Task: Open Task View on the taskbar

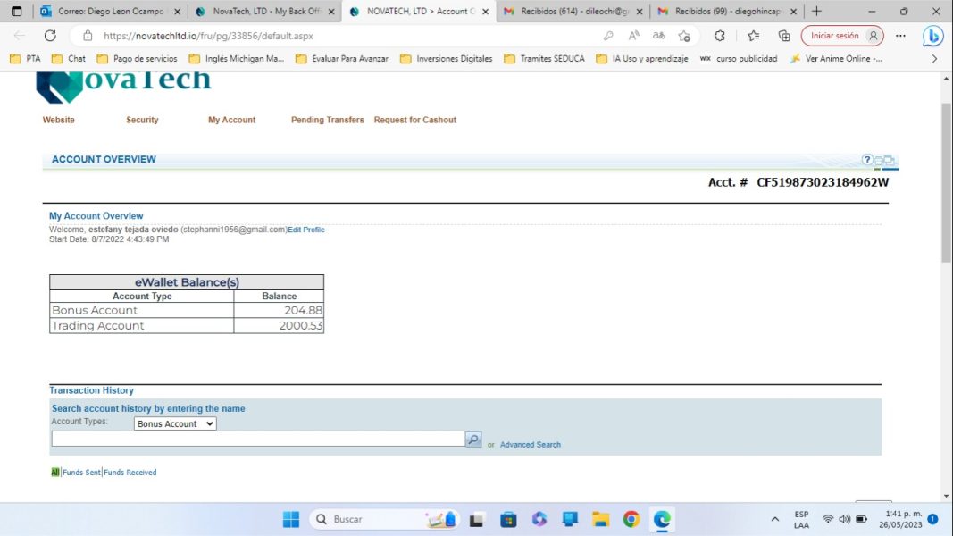Action: point(476,520)
